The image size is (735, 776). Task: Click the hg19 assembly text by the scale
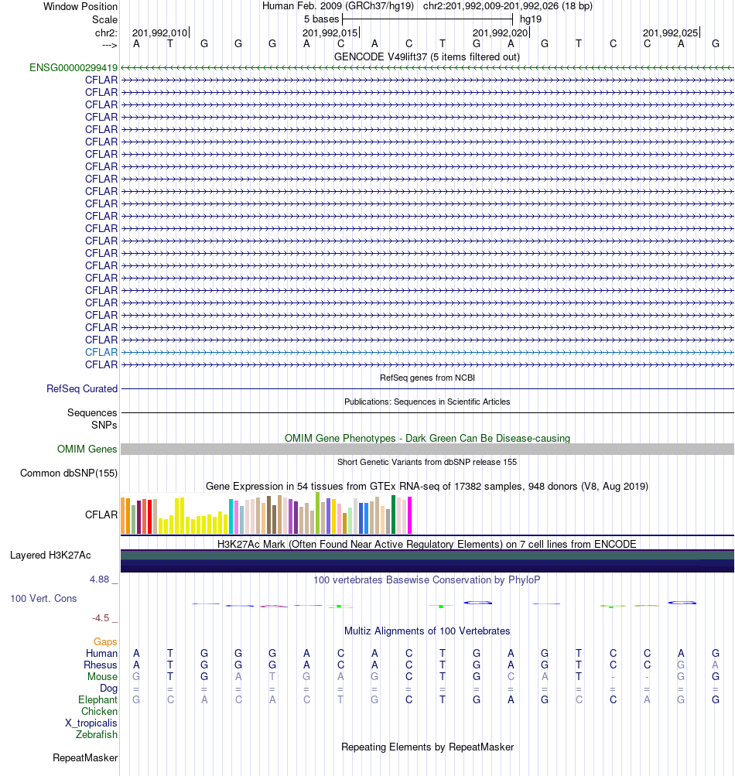pyautogui.click(x=531, y=19)
